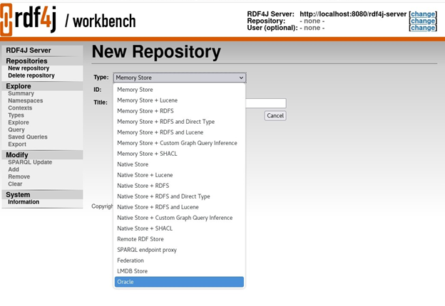The image size is (445, 306).
Task: Click change link for Repository
Action: [x=423, y=21]
